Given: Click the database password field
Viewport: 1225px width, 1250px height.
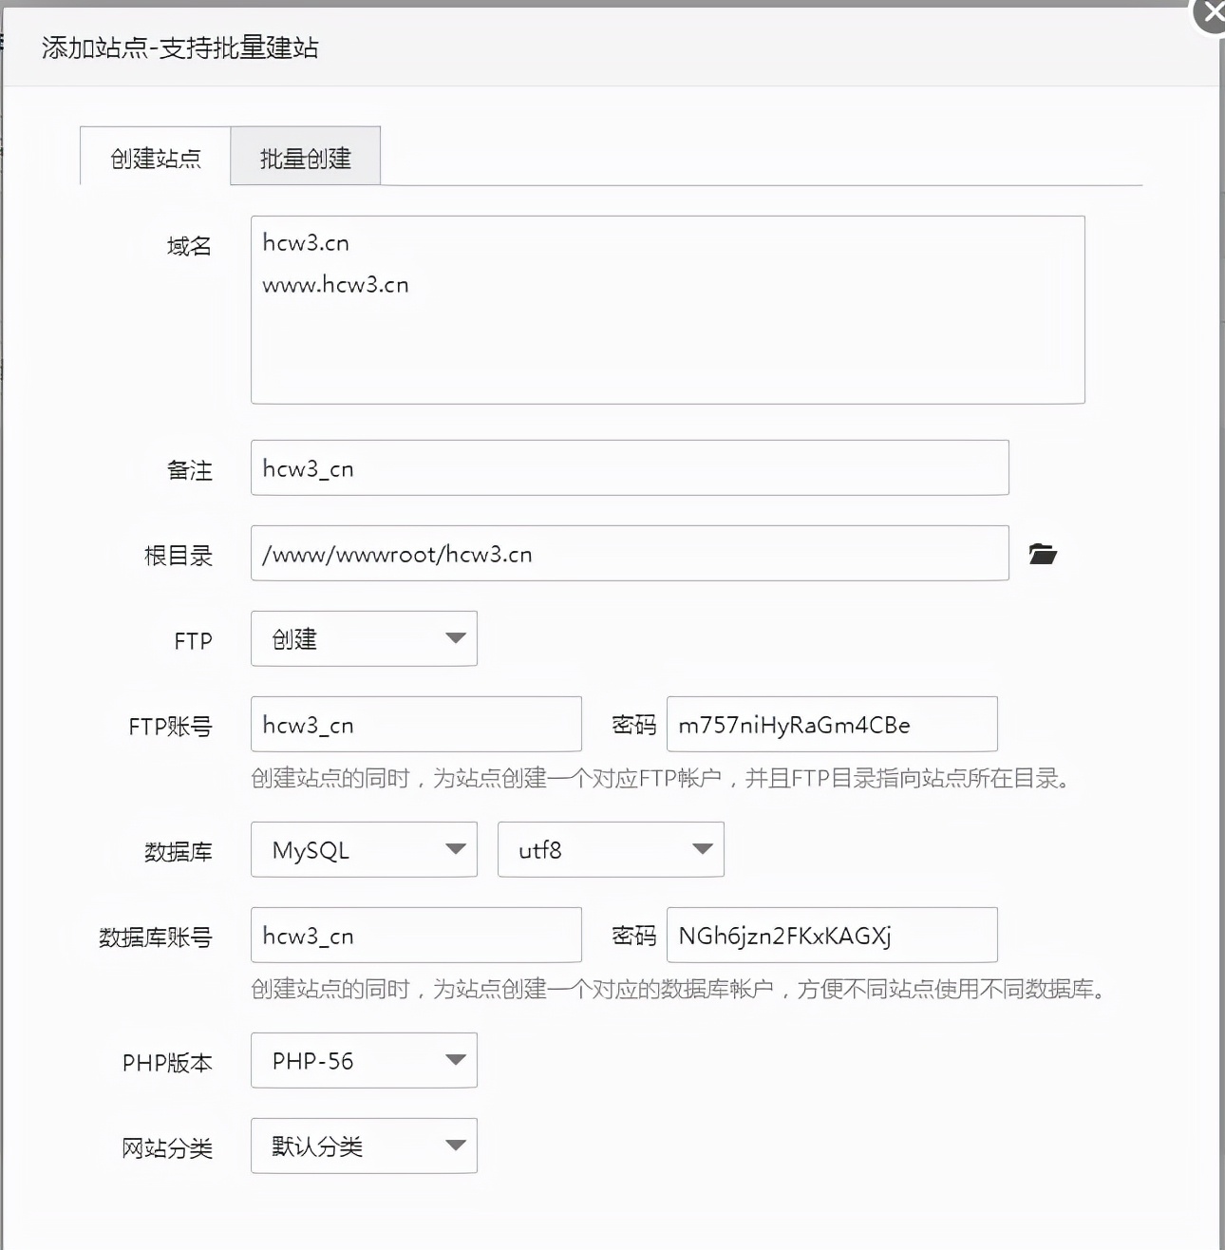Looking at the screenshot, I should (832, 935).
